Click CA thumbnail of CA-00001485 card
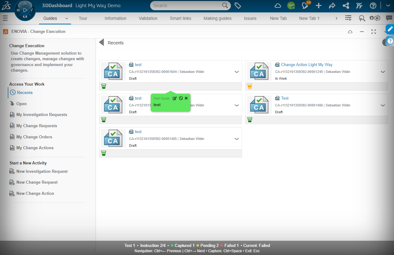Screen dimensions: 394x255 [x=113, y=139]
